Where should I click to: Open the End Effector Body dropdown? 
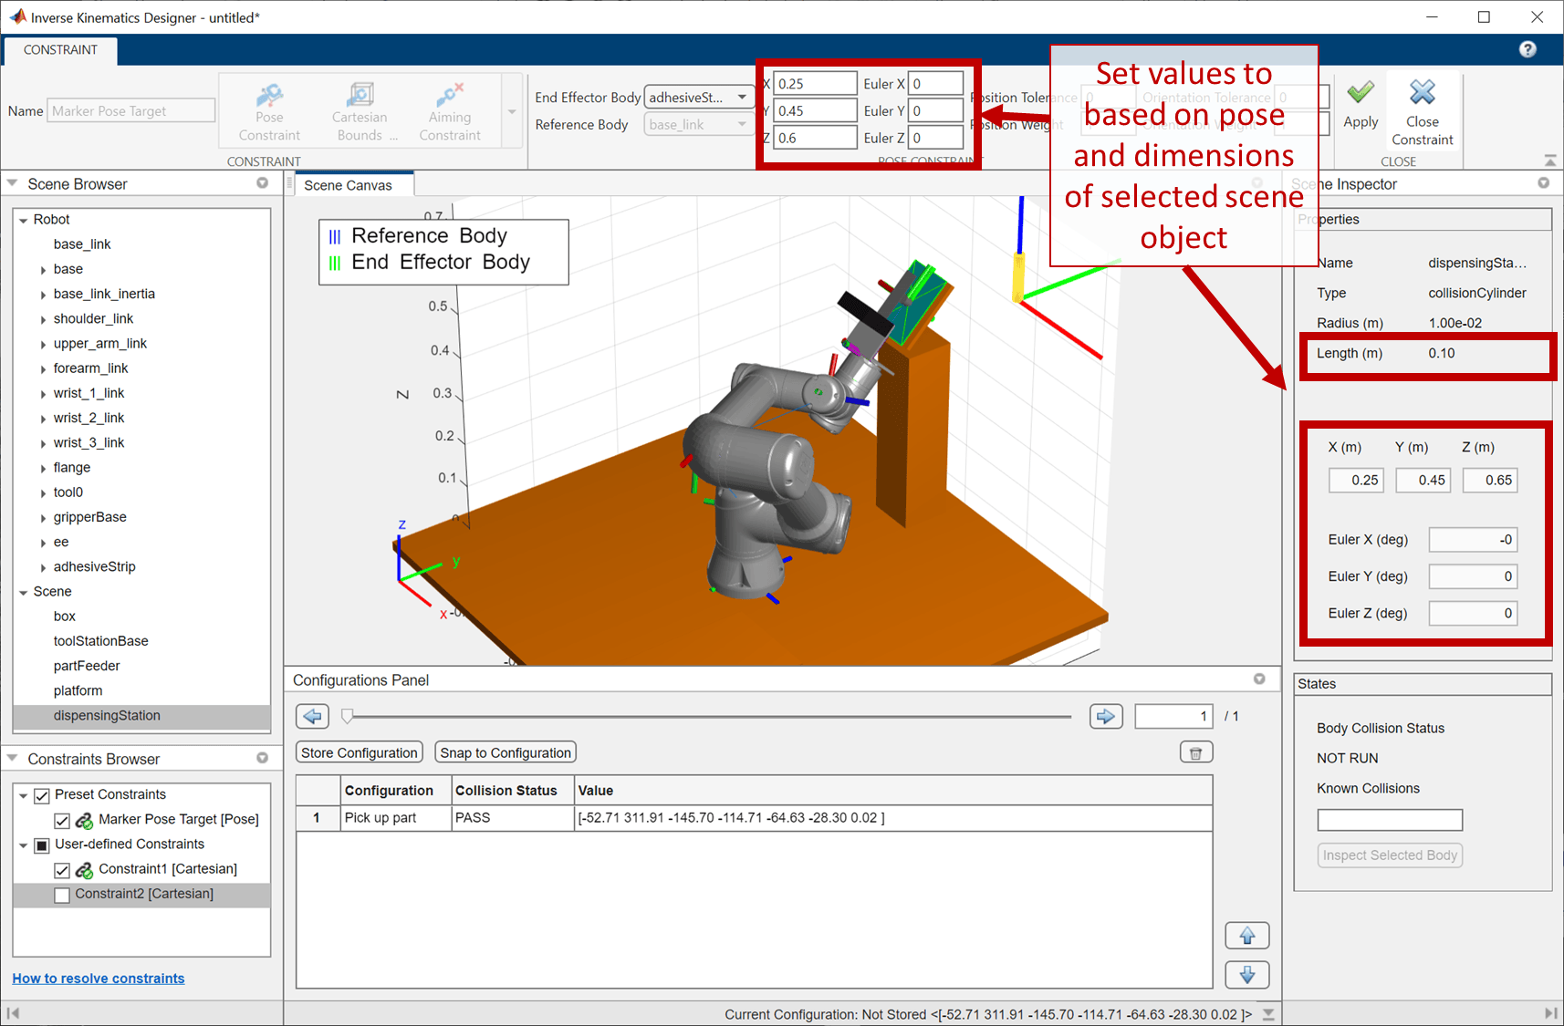point(699,97)
